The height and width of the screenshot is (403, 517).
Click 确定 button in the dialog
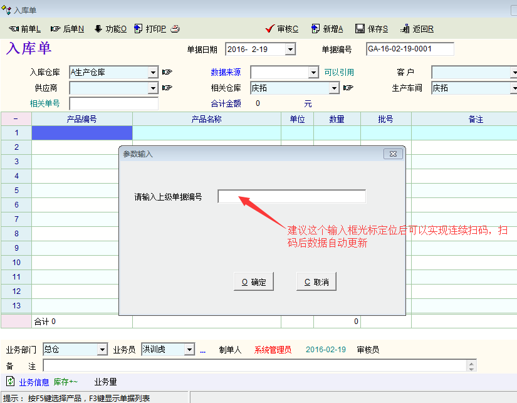click(x=254, y=282)
